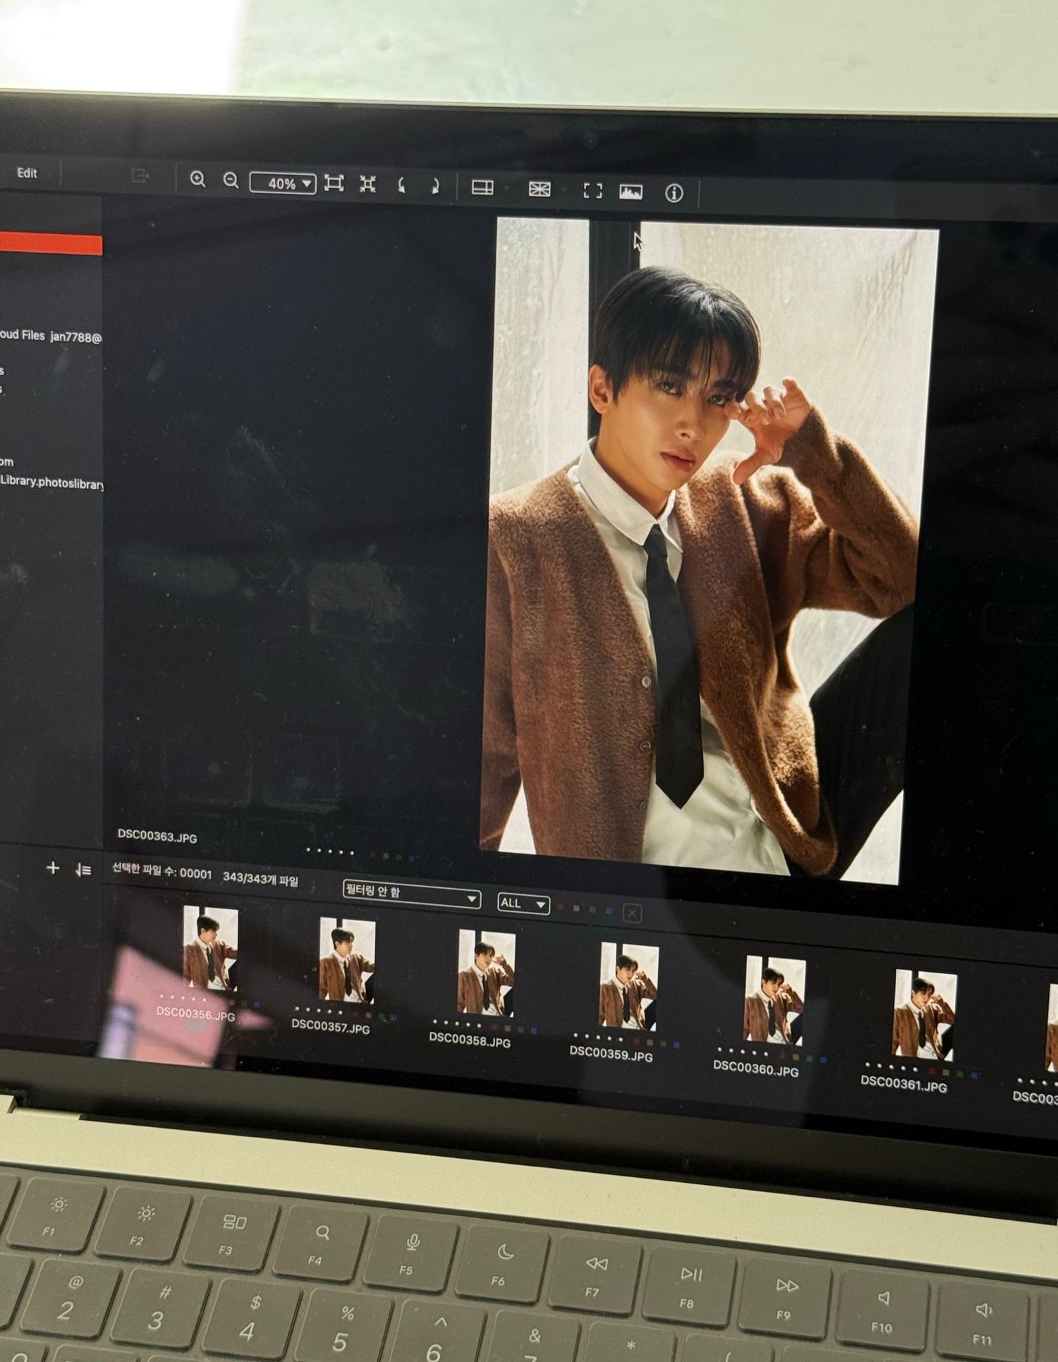Clear the color label filter
This screenshot has width=1058, height=1362.
[632, 913]
